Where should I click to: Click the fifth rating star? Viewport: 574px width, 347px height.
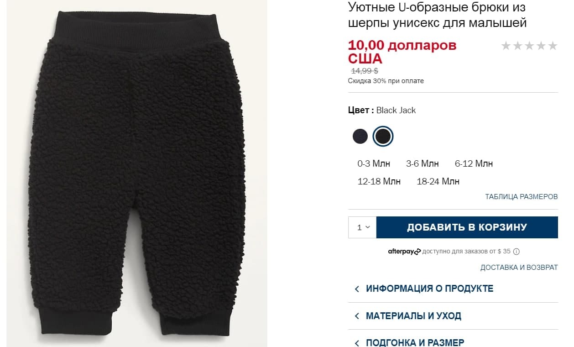pos(553,46)
